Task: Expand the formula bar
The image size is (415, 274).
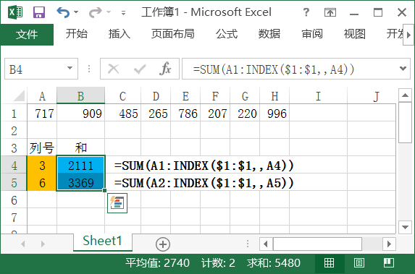Action: pos(403,69)
